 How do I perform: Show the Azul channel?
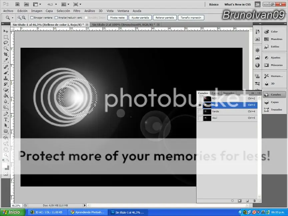pyautogui.click(x=200, y=118)
